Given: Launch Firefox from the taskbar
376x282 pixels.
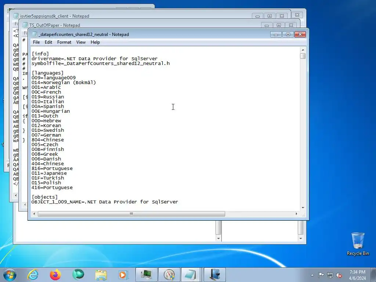Looking at the screenshot, I should [55, 275].
